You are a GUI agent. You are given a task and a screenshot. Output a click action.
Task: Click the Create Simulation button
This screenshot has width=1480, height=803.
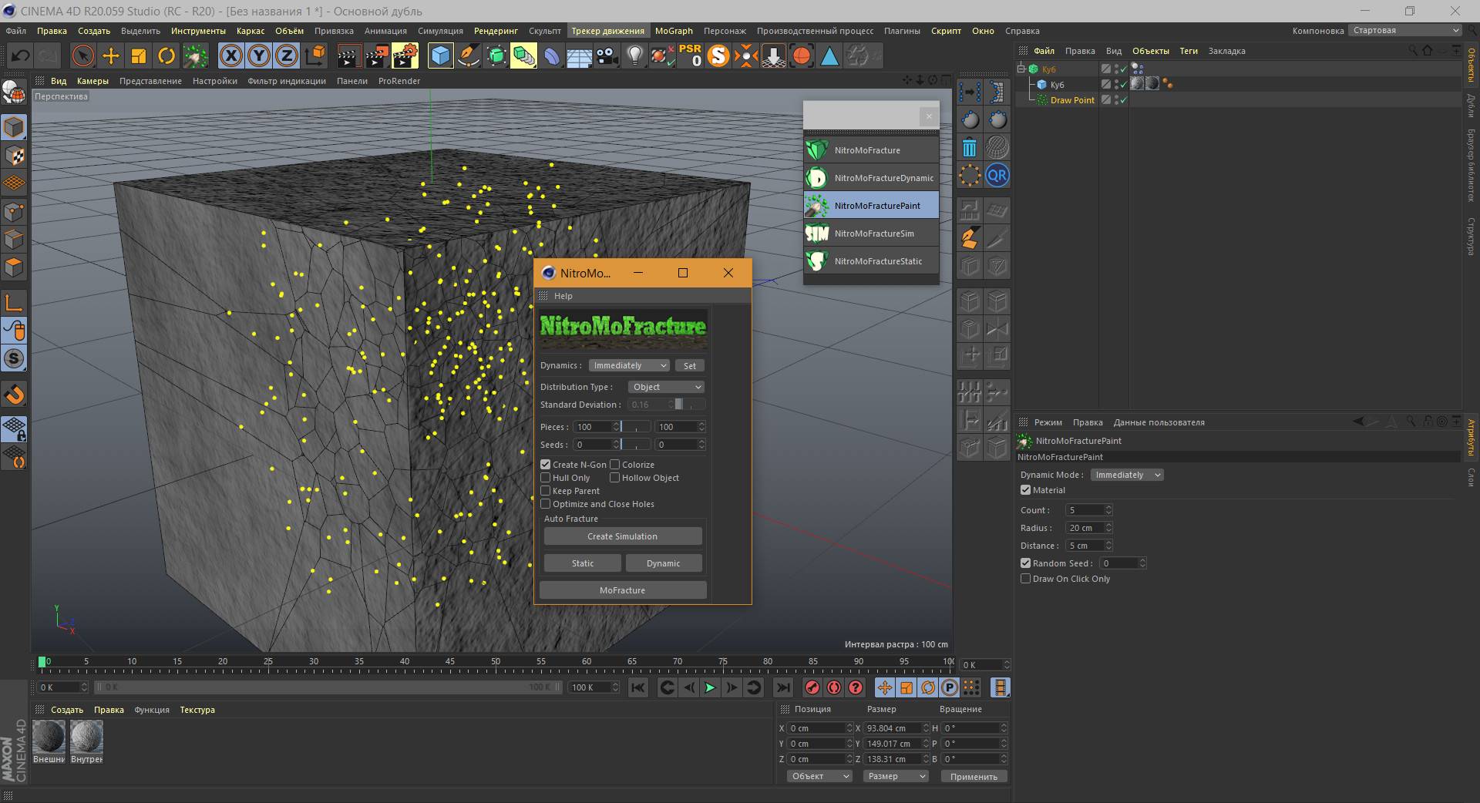point(623,536)
